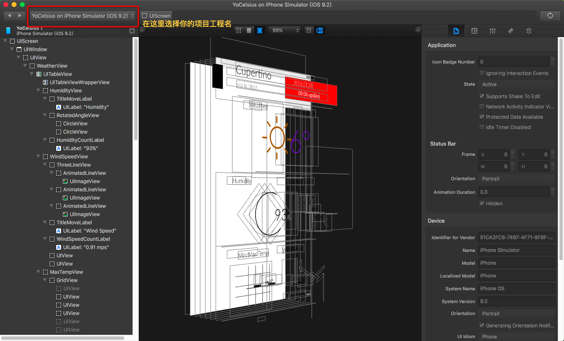Click the outline panel vertical scrollbar

[136, 90]
